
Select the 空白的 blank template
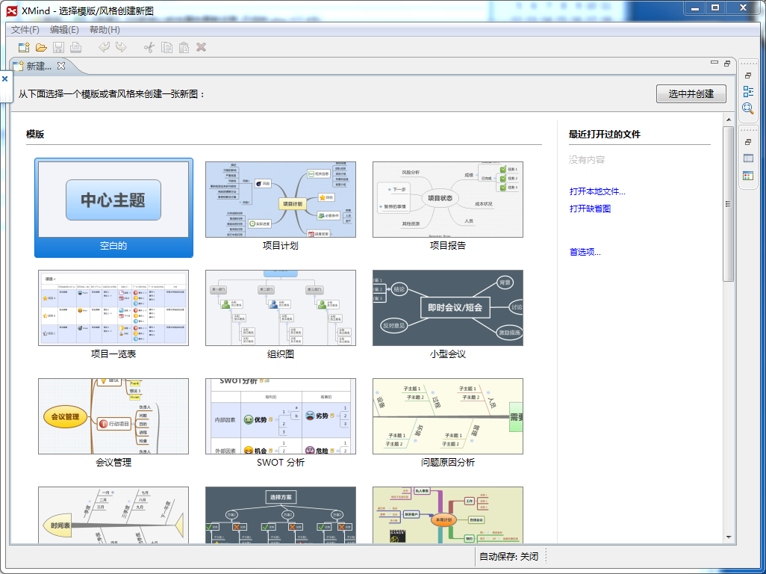[x=113, y=207]
